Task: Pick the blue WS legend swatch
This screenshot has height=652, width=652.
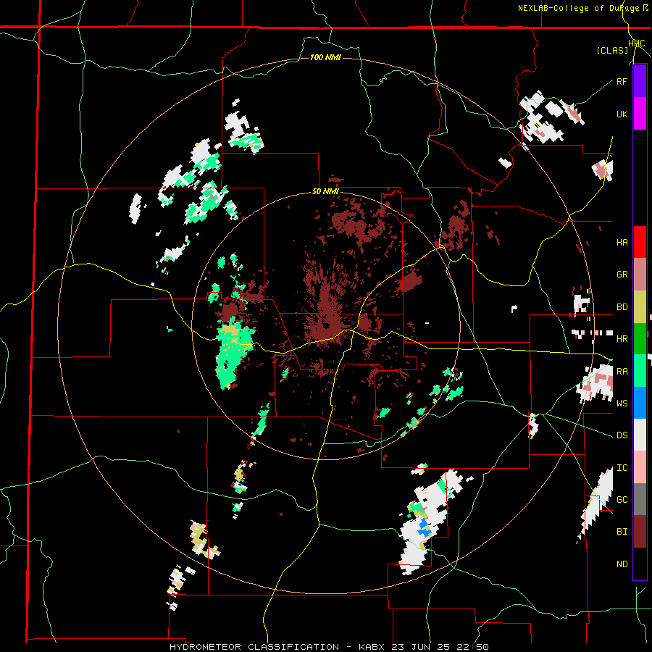Action: click(x=640, y=403)
